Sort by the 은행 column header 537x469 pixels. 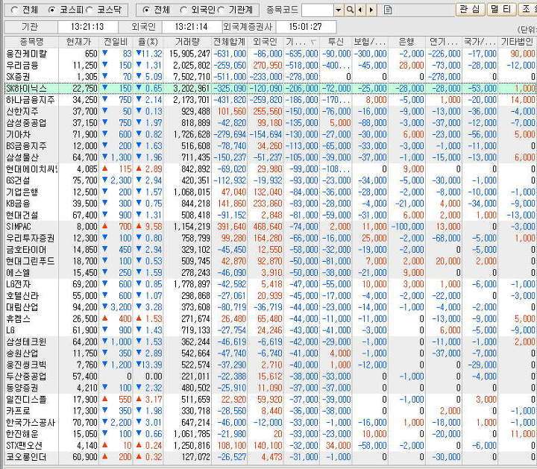point(406,42)
